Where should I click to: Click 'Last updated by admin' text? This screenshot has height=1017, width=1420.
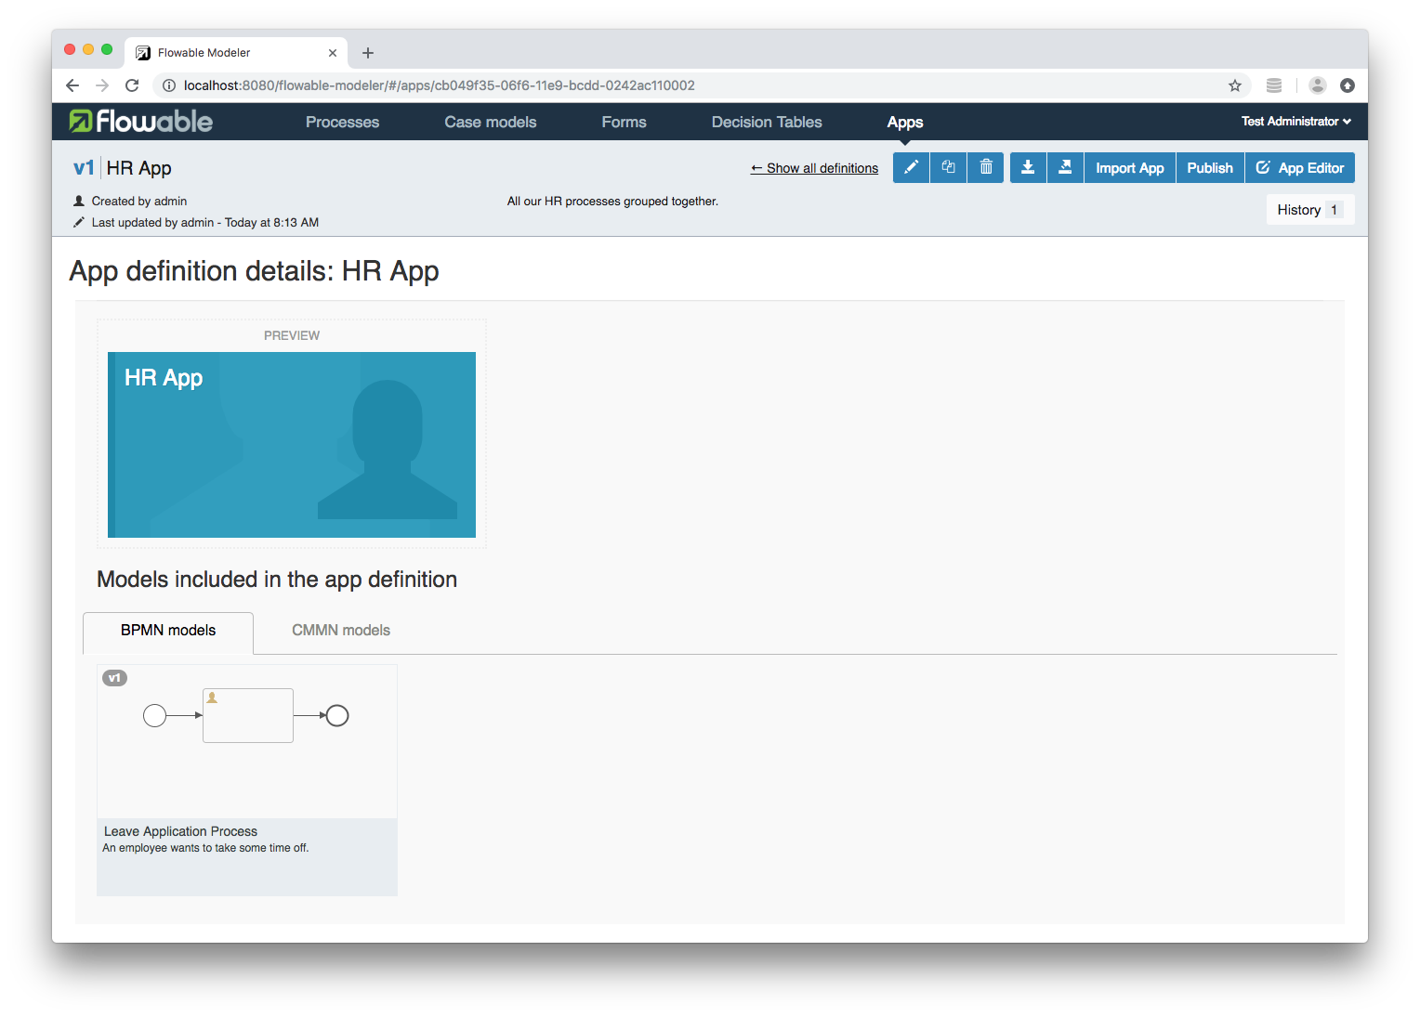(205, 223)
